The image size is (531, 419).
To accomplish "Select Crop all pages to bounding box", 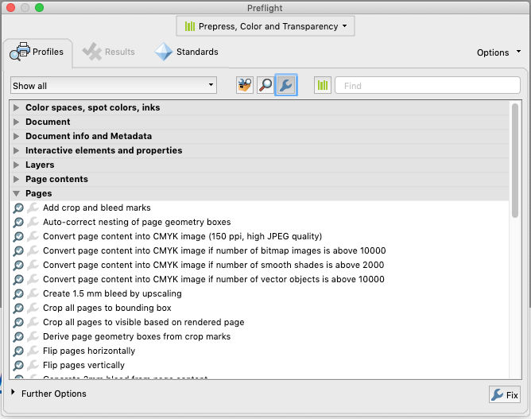I will (x=107, y=308).
